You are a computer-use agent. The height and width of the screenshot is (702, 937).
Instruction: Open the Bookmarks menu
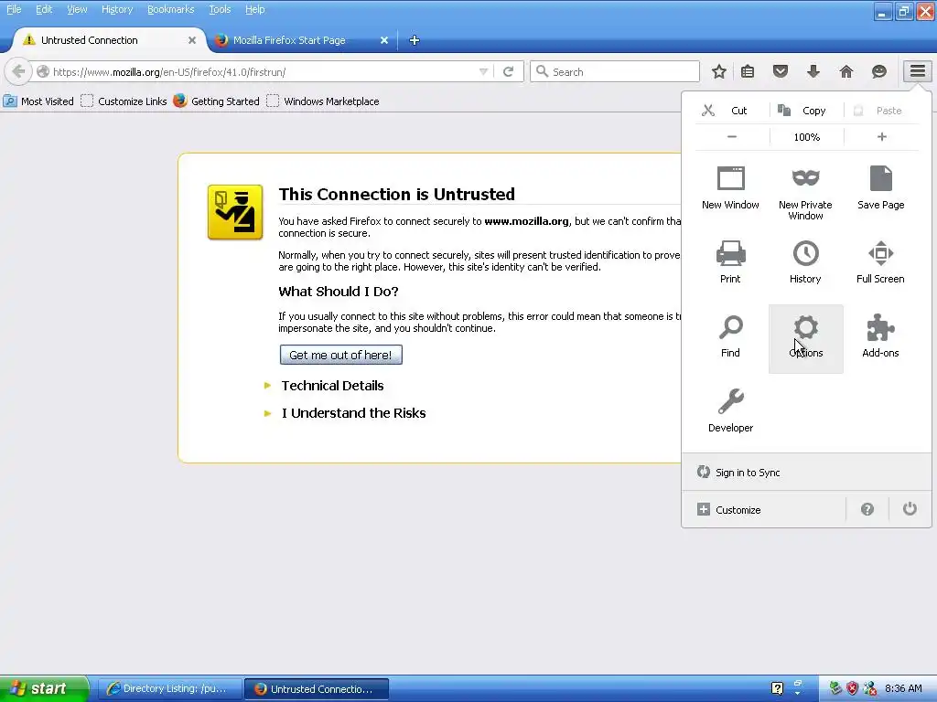coord(171,9)
